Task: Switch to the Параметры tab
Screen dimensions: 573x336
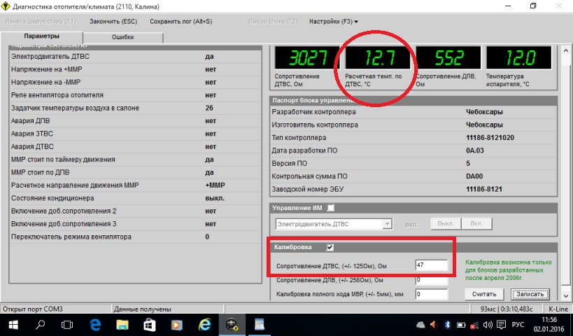Action: pos(42,36)
